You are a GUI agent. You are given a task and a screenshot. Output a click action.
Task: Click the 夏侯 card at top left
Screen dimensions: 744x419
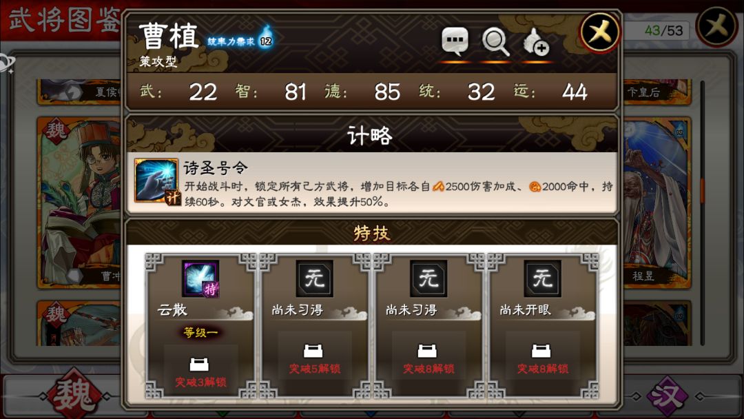(79, 92)
